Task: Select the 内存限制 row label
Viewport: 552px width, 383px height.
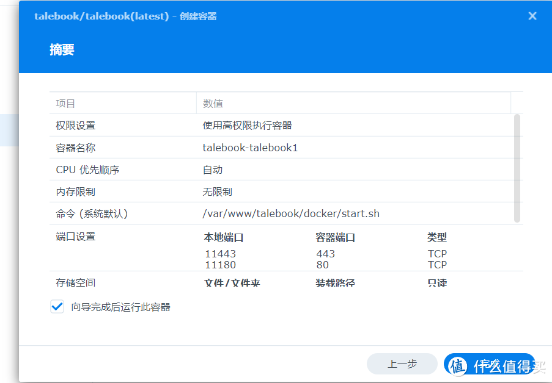Action: [x=76, y=192]
